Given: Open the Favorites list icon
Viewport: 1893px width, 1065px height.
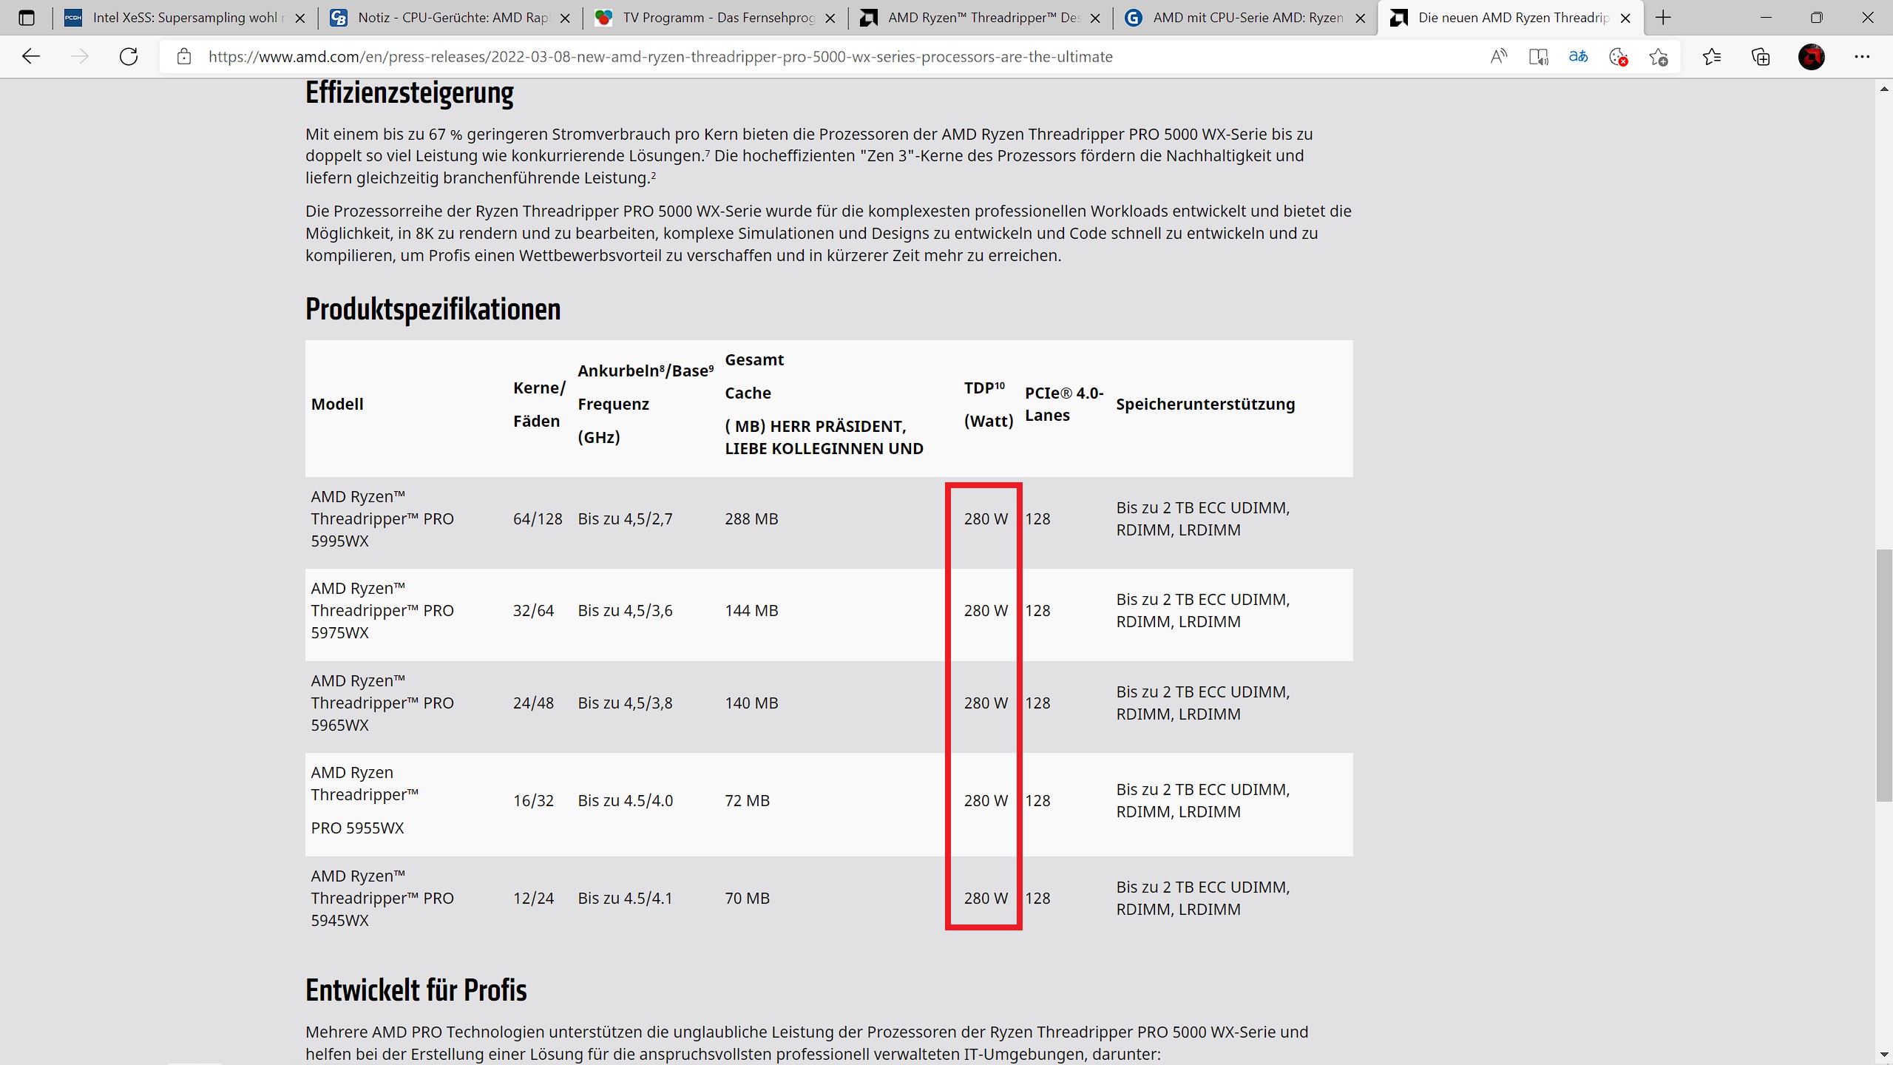Looking at the screenshot, I should [1711, 57].
